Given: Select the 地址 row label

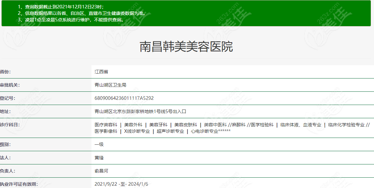Looking at the screenshot, I should click(x=6, y=111).
